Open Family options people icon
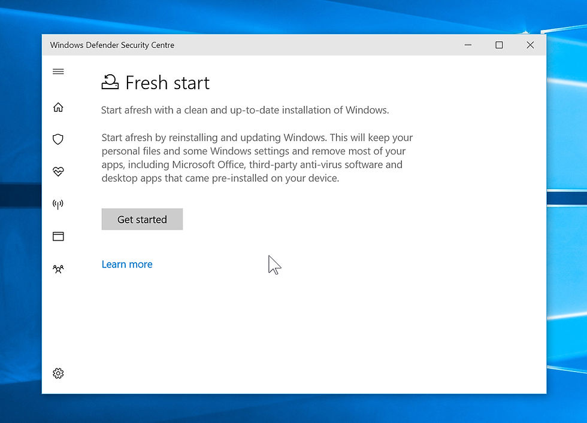Viewport: 587px width, 423px height. [58, 269]
